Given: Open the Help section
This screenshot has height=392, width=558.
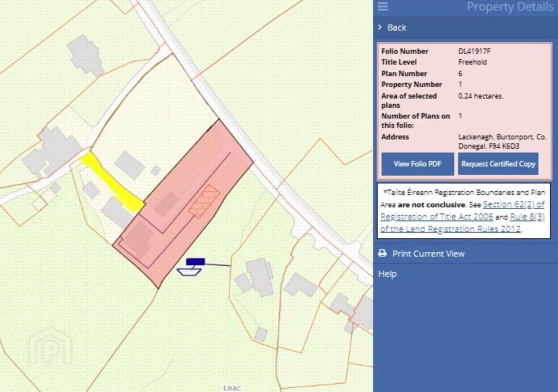Looking at the screenshot, I should tap(387, 274).
